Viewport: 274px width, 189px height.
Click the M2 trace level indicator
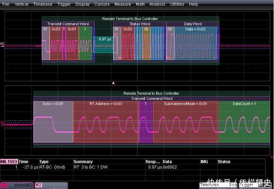click(2, 44)
